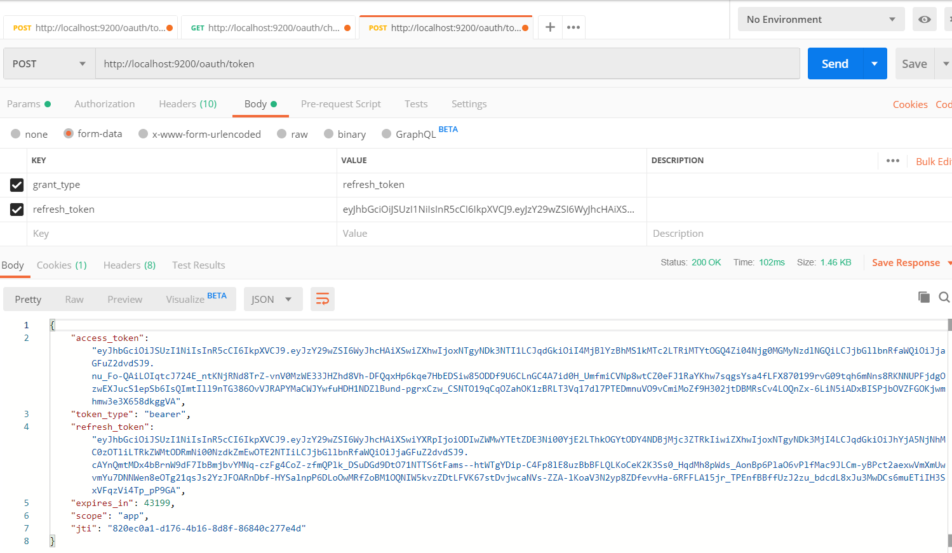
Task: Open the POST method dropdown
Action: tap(50, 63)
